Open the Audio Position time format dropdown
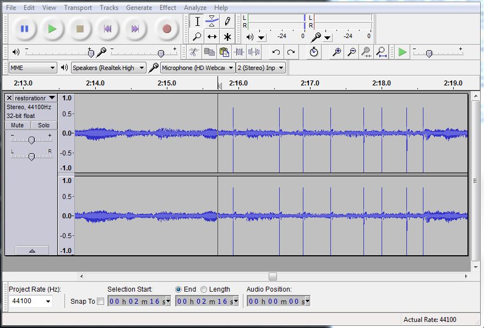The width and height of the screenshot is (484, 328). [x=307, y=301]
